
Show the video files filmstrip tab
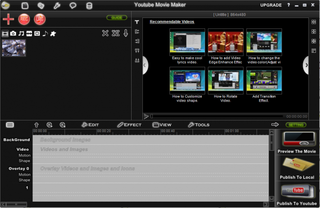5,33
